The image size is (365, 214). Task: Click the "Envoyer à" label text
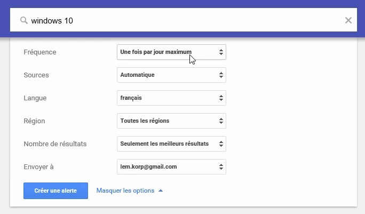(39, 167)
